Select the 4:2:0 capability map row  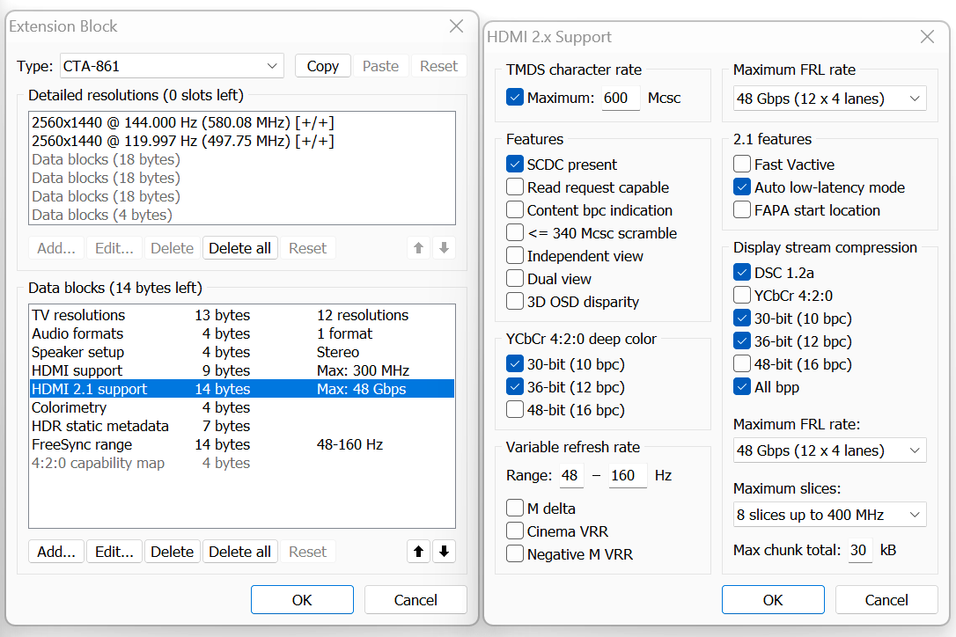[x=242, y=463]
